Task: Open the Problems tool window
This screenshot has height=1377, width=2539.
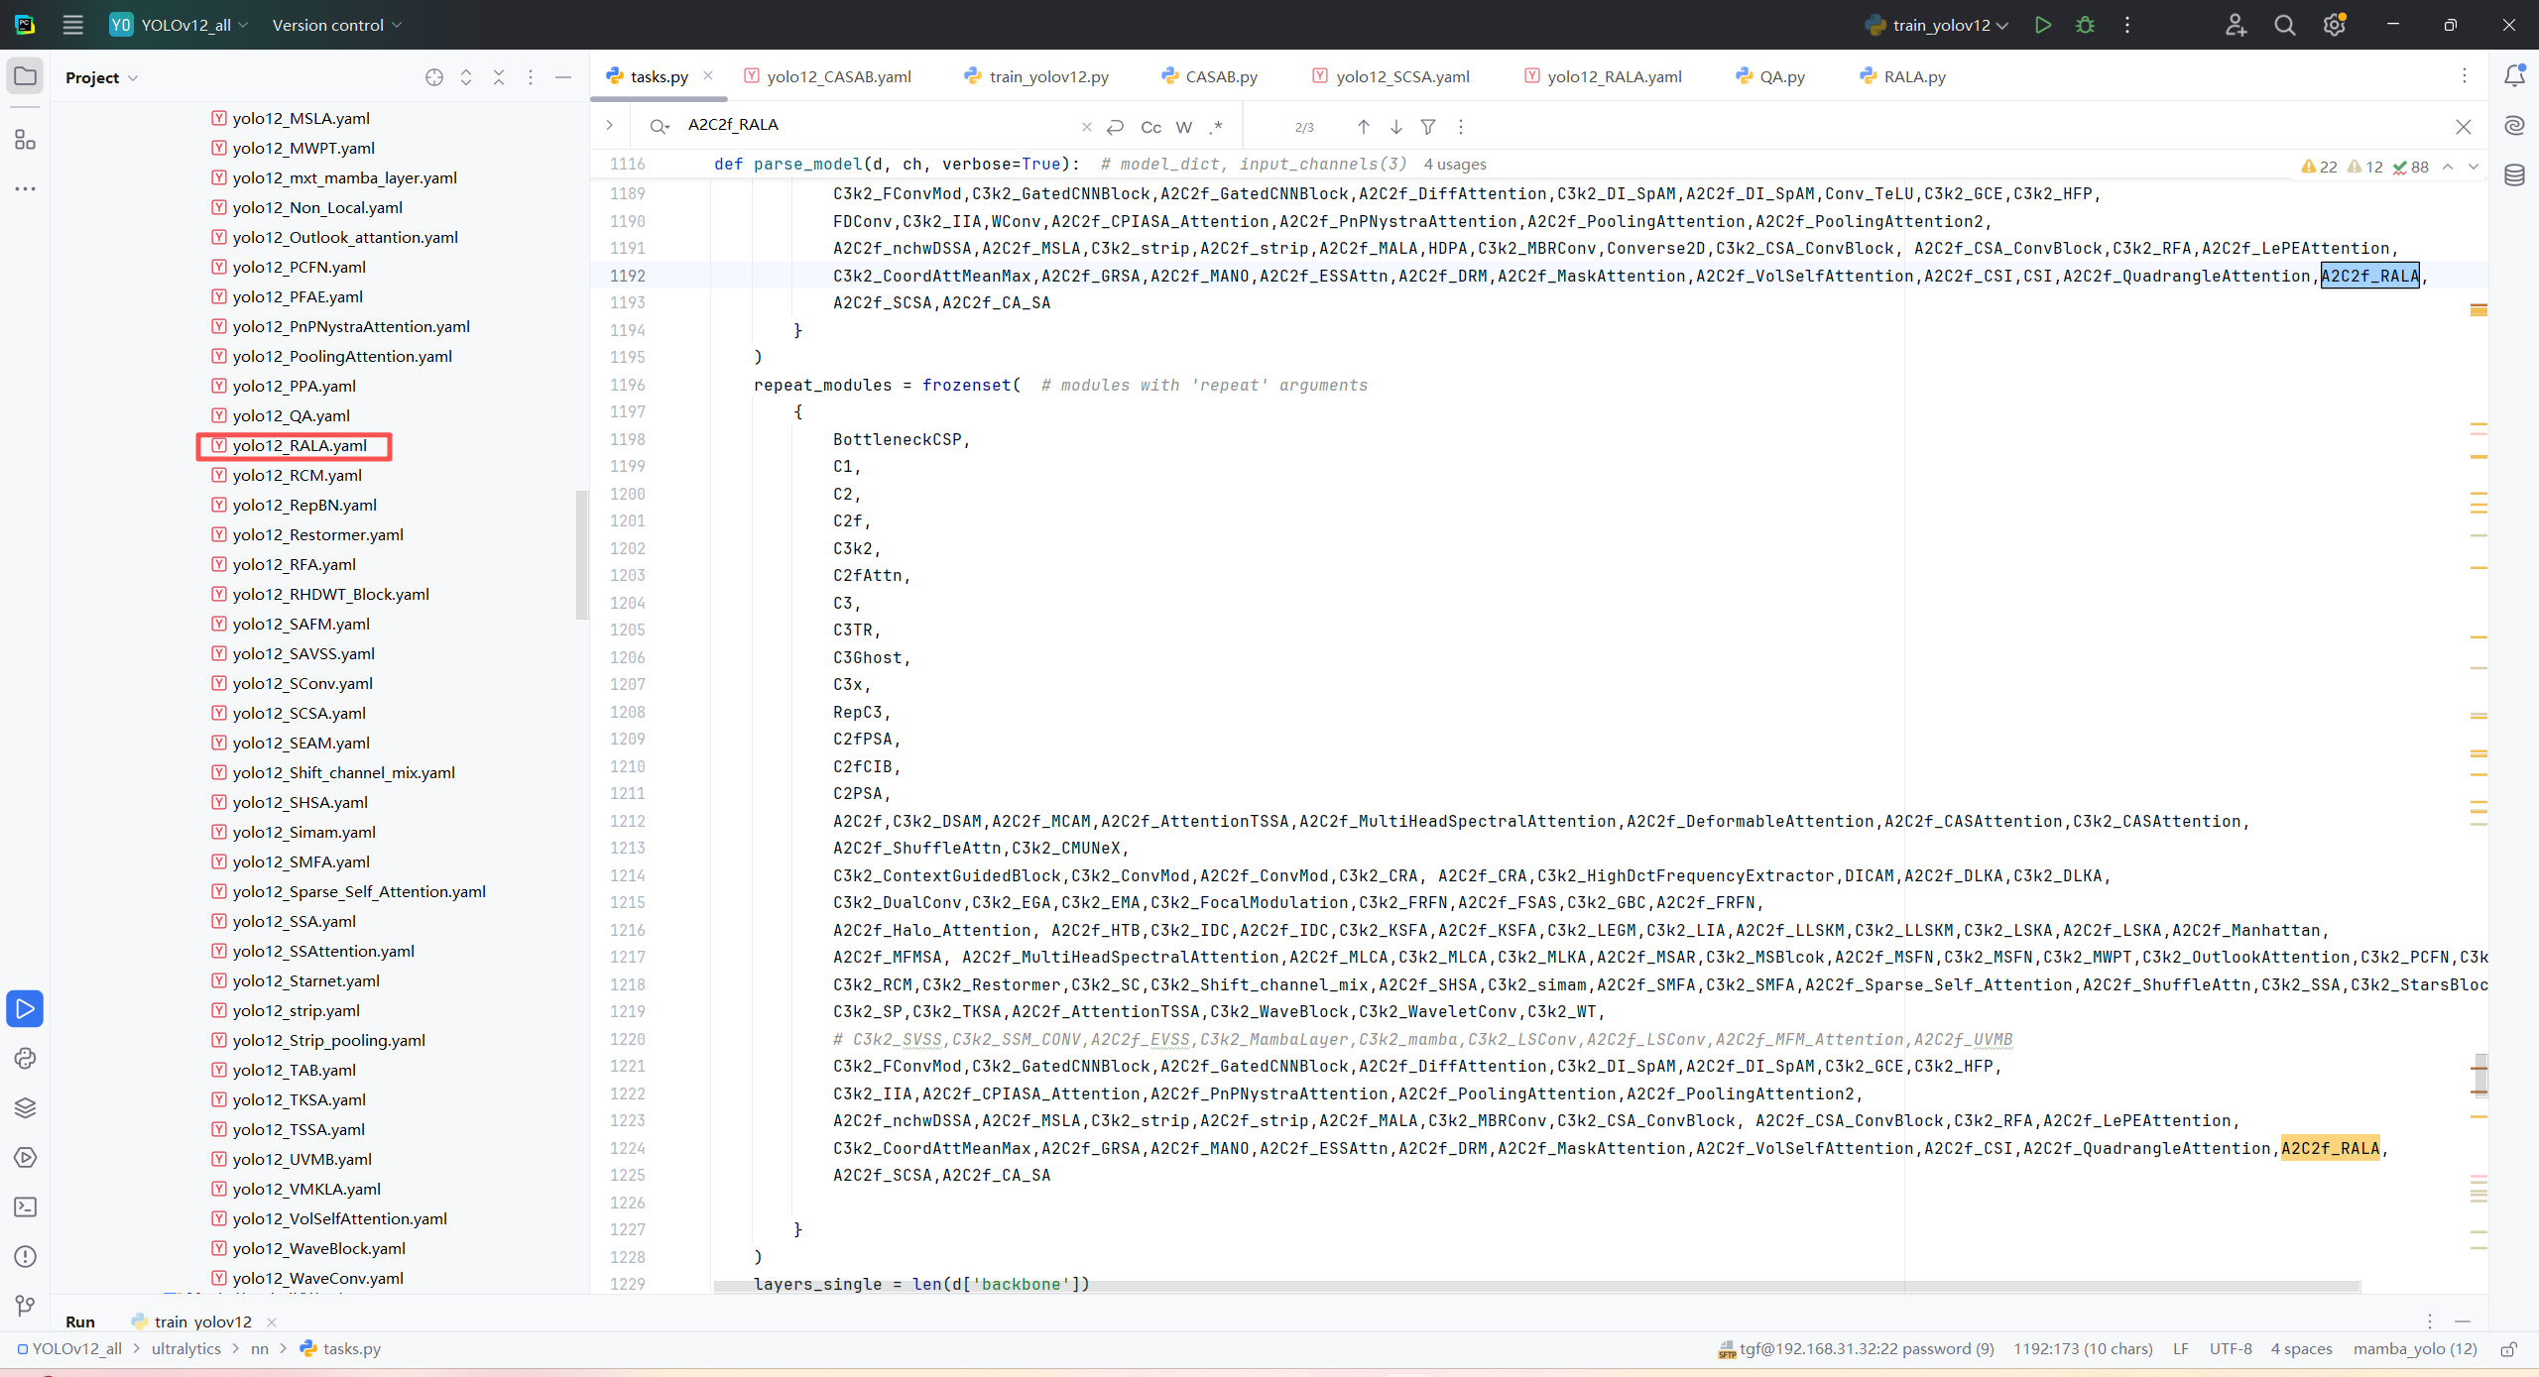Action: [25, 1256]
